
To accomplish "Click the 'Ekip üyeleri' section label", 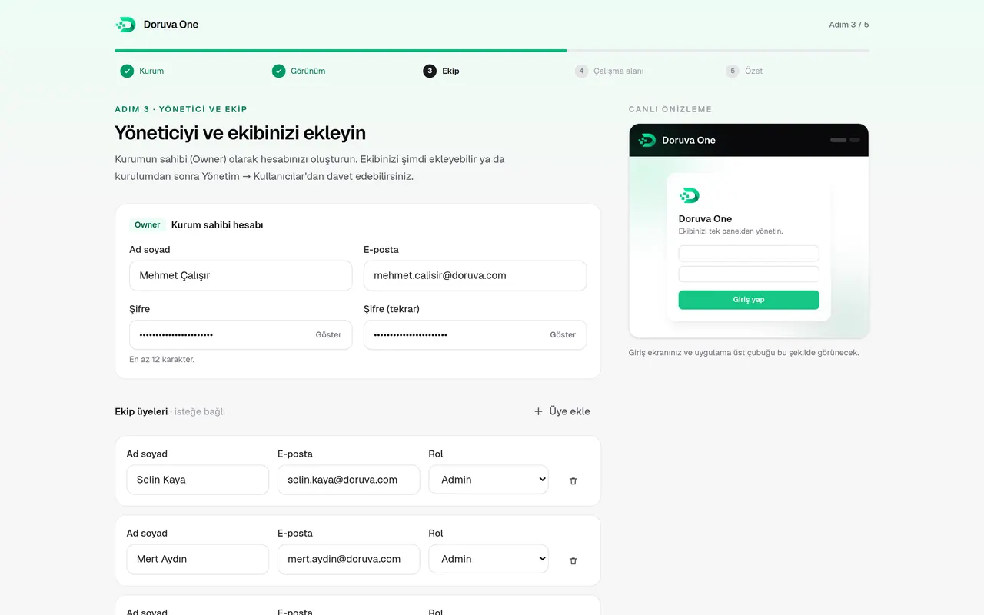I will click(x=141, y=411).
